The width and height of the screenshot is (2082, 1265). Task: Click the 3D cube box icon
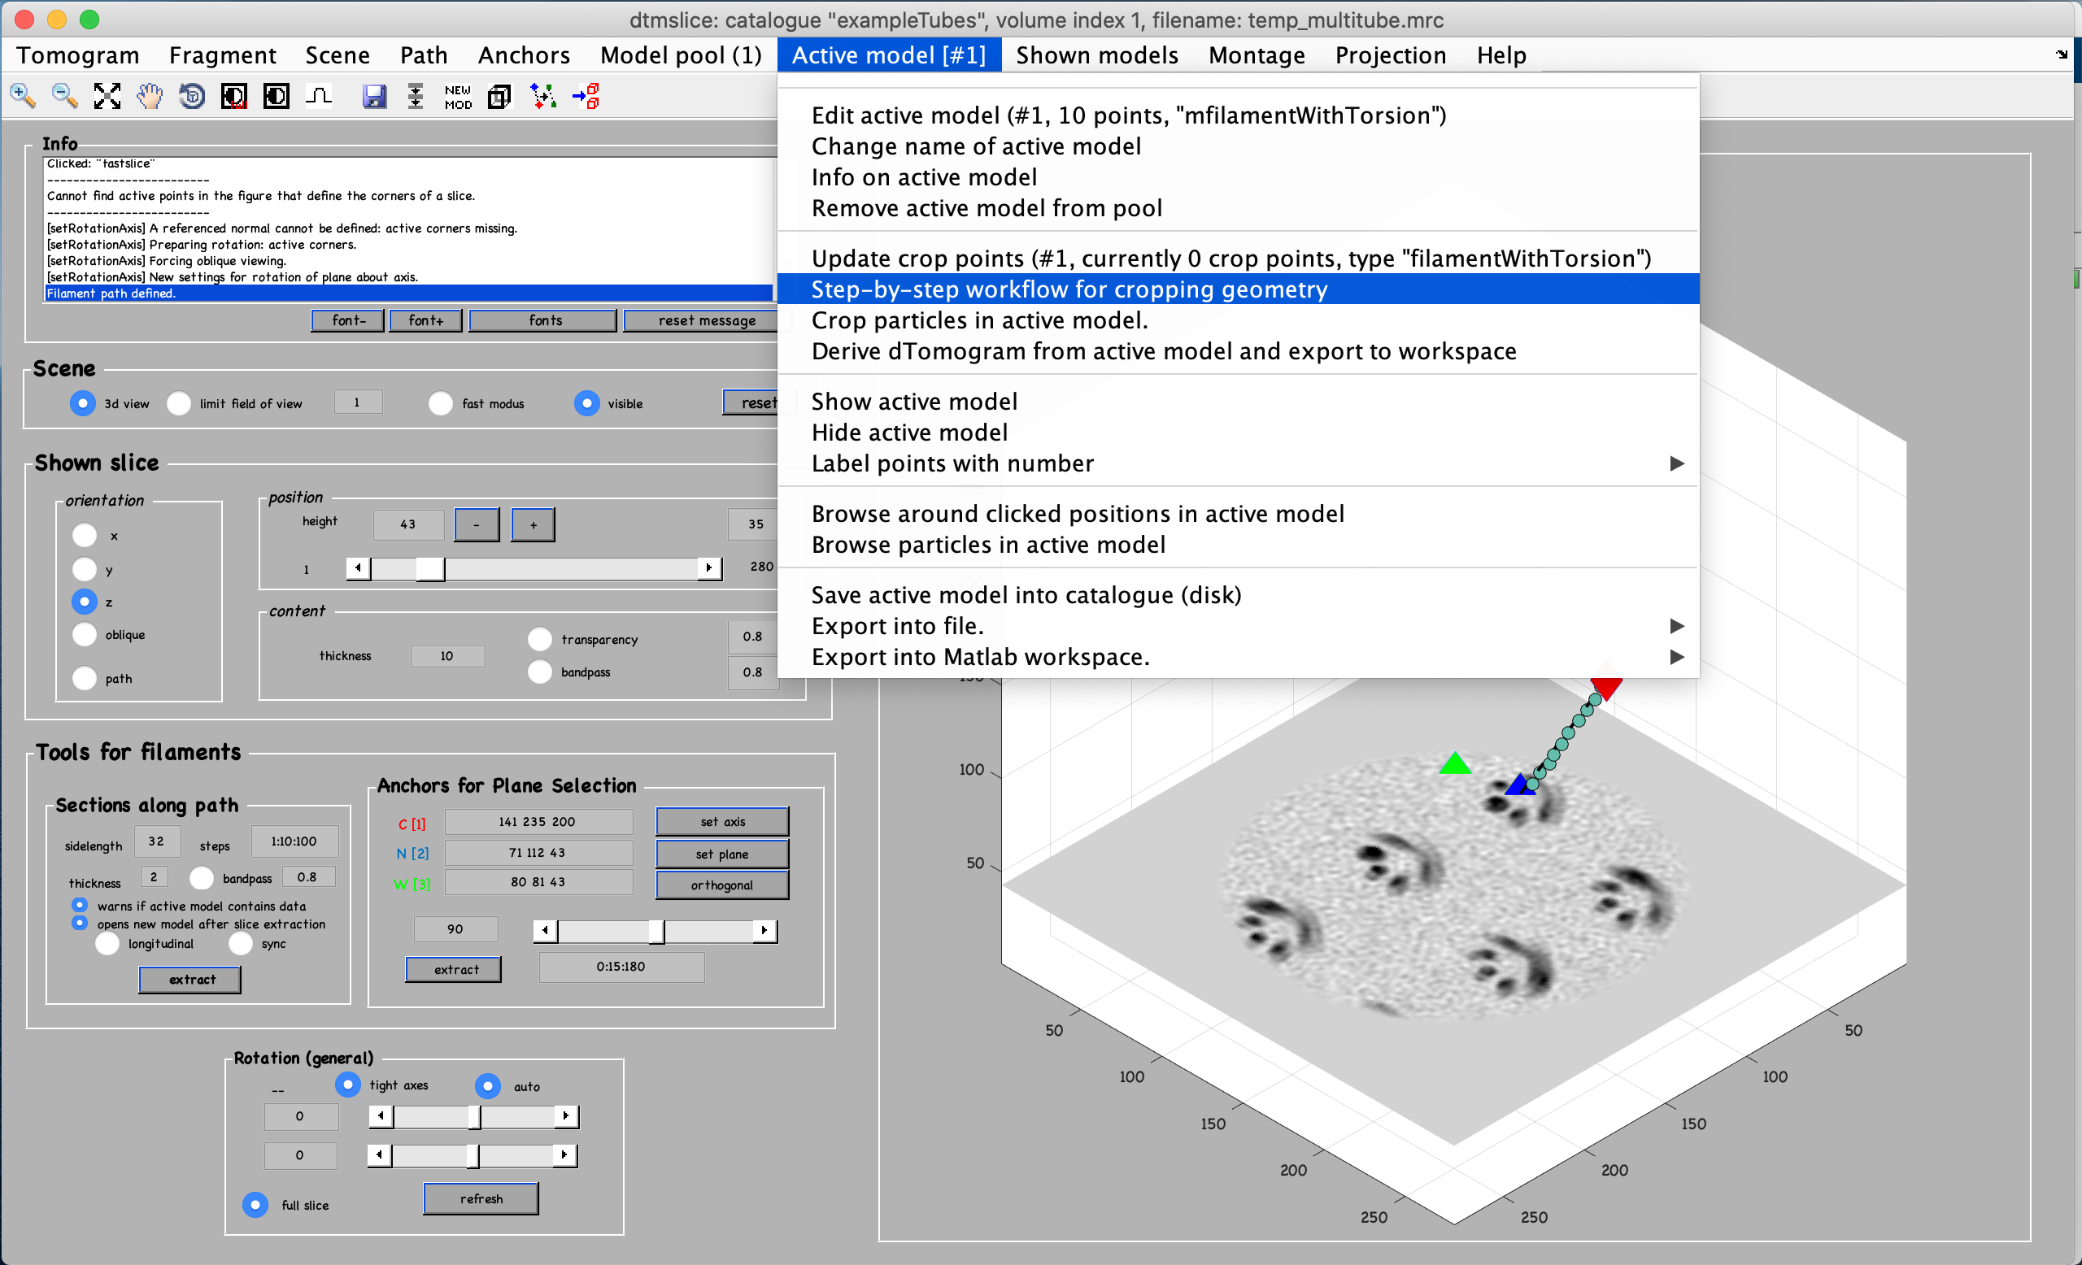coord(500,96)
